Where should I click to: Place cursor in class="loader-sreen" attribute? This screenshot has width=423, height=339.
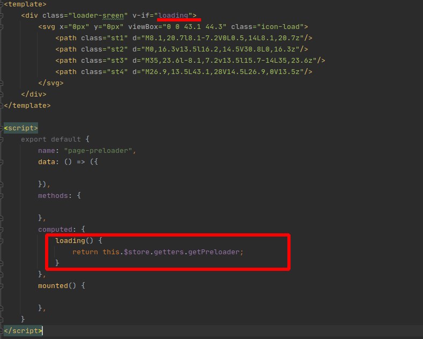tap(85, 16)
